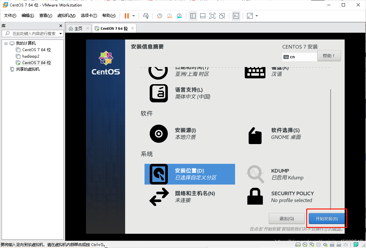The image size is (366, 248).
Task: Click the installer vertical scrollbar
Action: (x=330, y=150)
